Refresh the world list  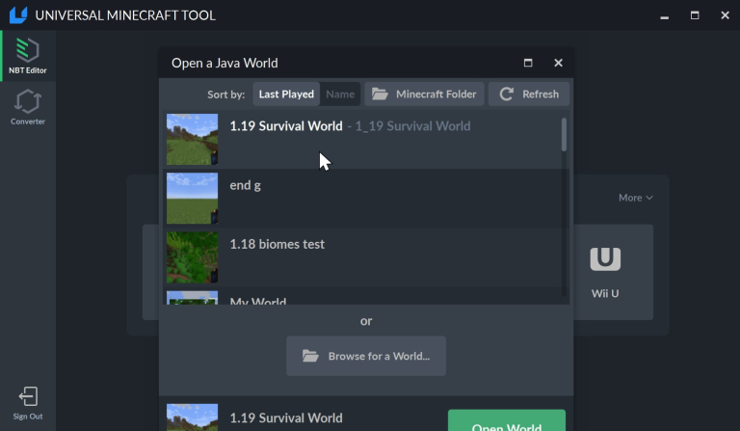[529, 94]
